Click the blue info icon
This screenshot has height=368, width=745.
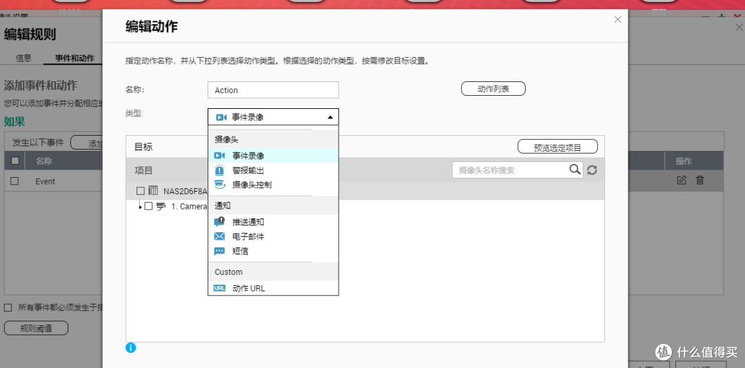[130, 347]
